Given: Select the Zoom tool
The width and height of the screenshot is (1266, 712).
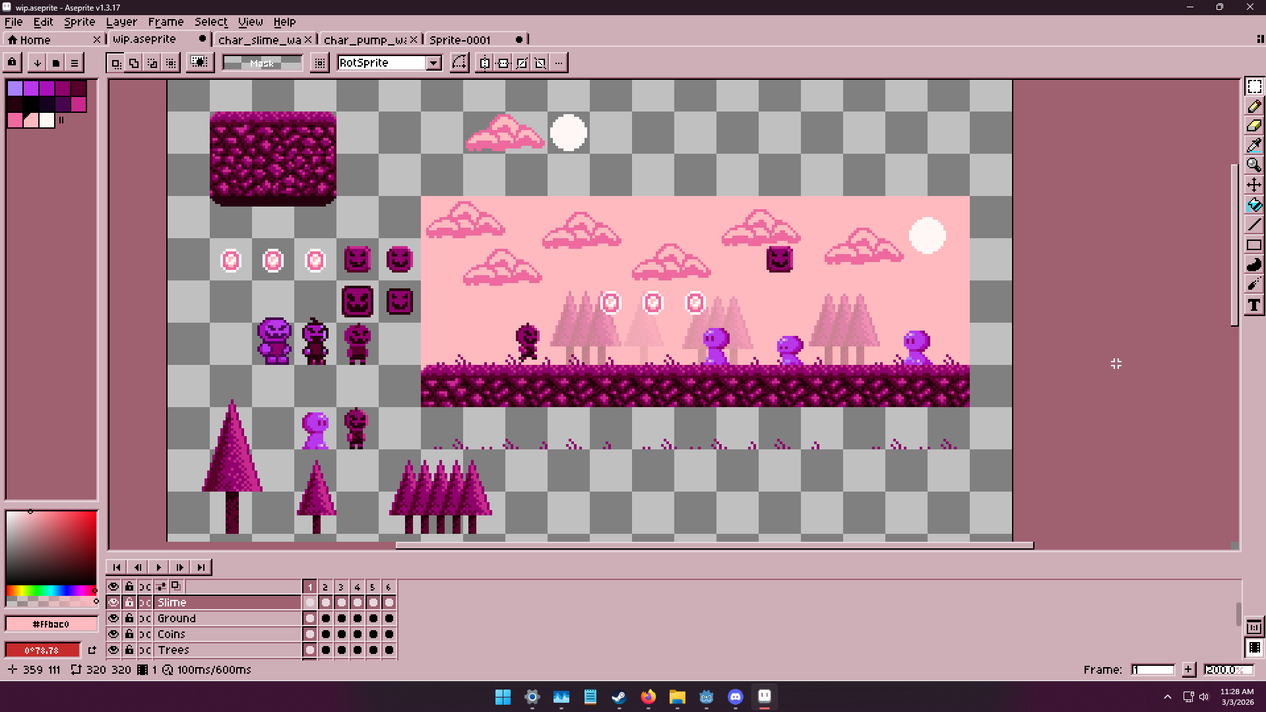Looking at the screenshot, I should pyautogui.click(x=1253, y=165).
